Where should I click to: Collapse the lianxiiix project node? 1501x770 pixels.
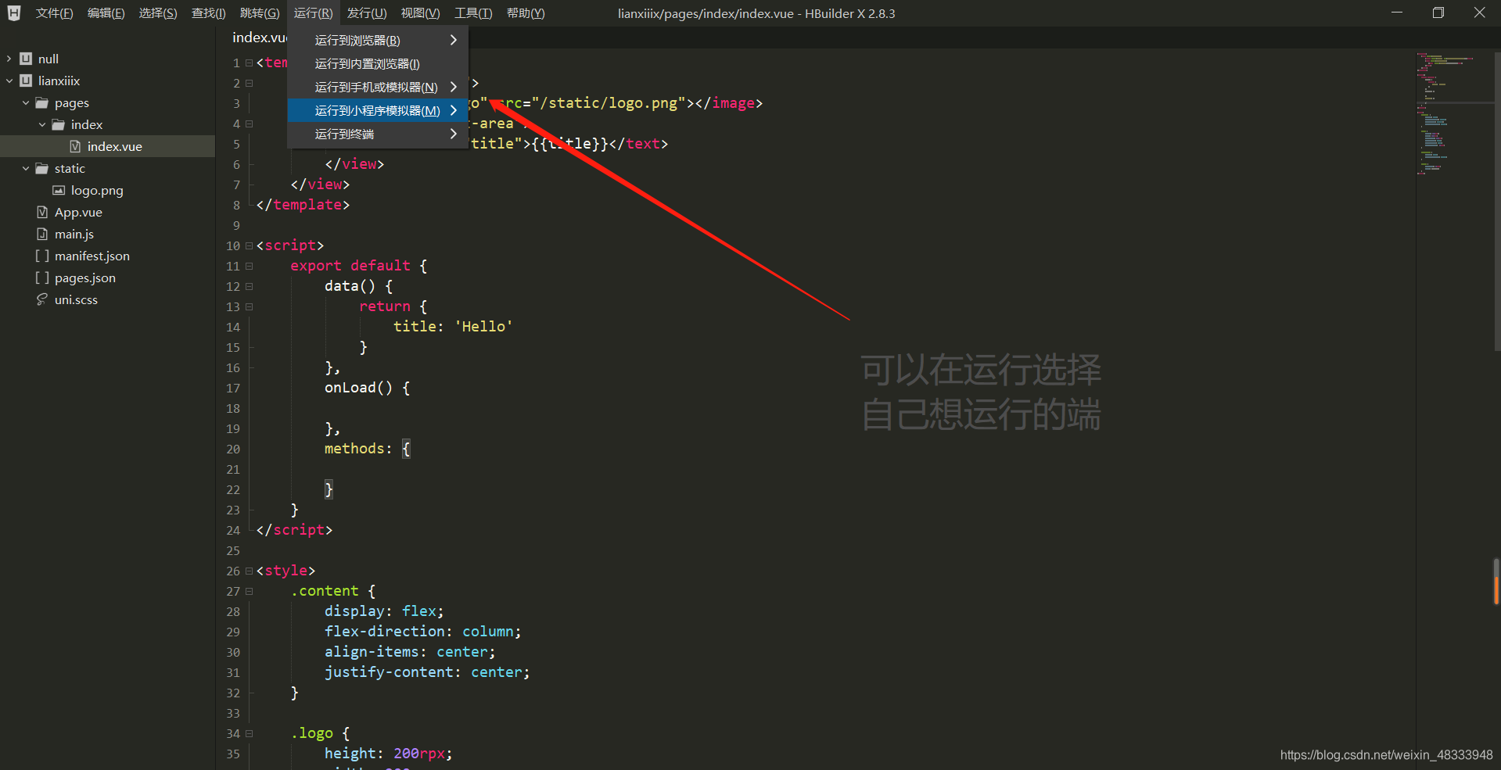[9, 81]
